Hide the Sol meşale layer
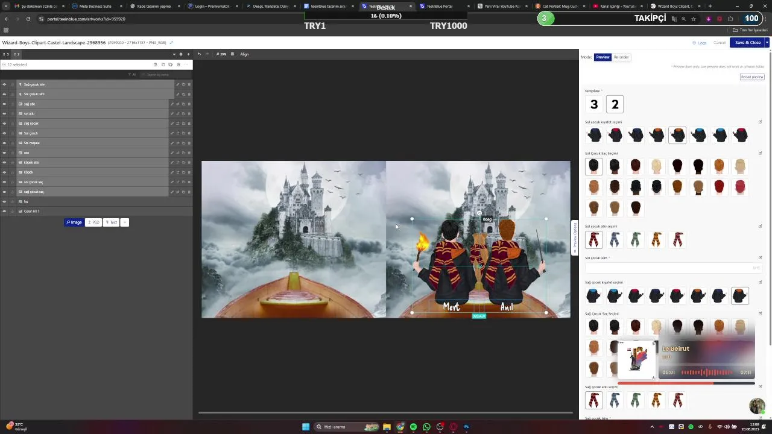This screenshot has height=434, width=772. 4,143
